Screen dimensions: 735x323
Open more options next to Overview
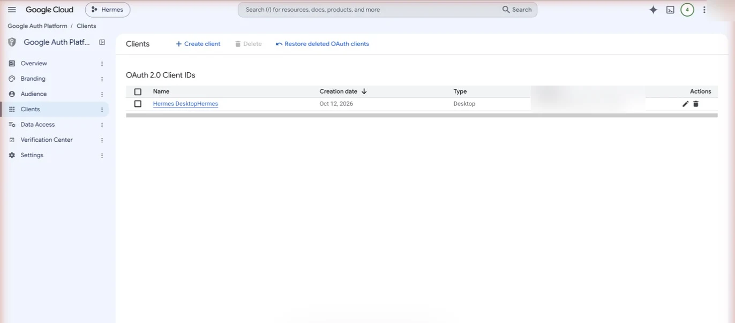pyautogui.click(x=102, y=64)
